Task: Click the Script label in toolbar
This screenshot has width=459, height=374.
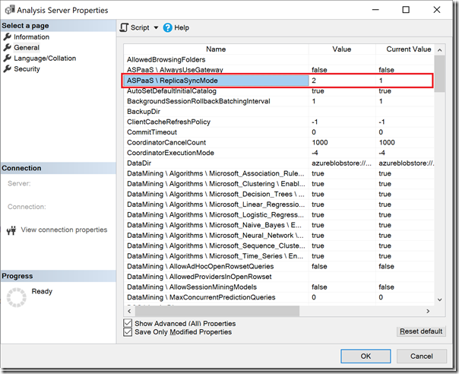Action: (x=140, y=28)
